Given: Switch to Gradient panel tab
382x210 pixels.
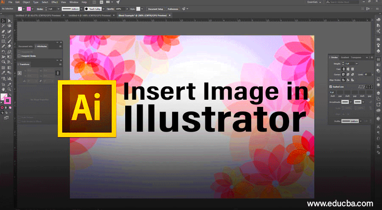Looking at the screenshot, I should [x=345, y=58].
